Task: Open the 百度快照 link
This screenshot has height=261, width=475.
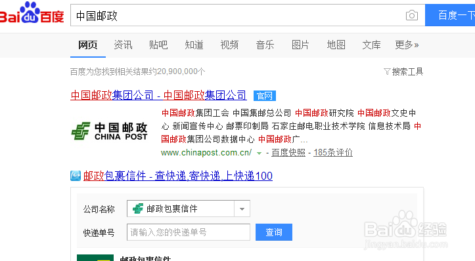Action: [x=288, y=153]
